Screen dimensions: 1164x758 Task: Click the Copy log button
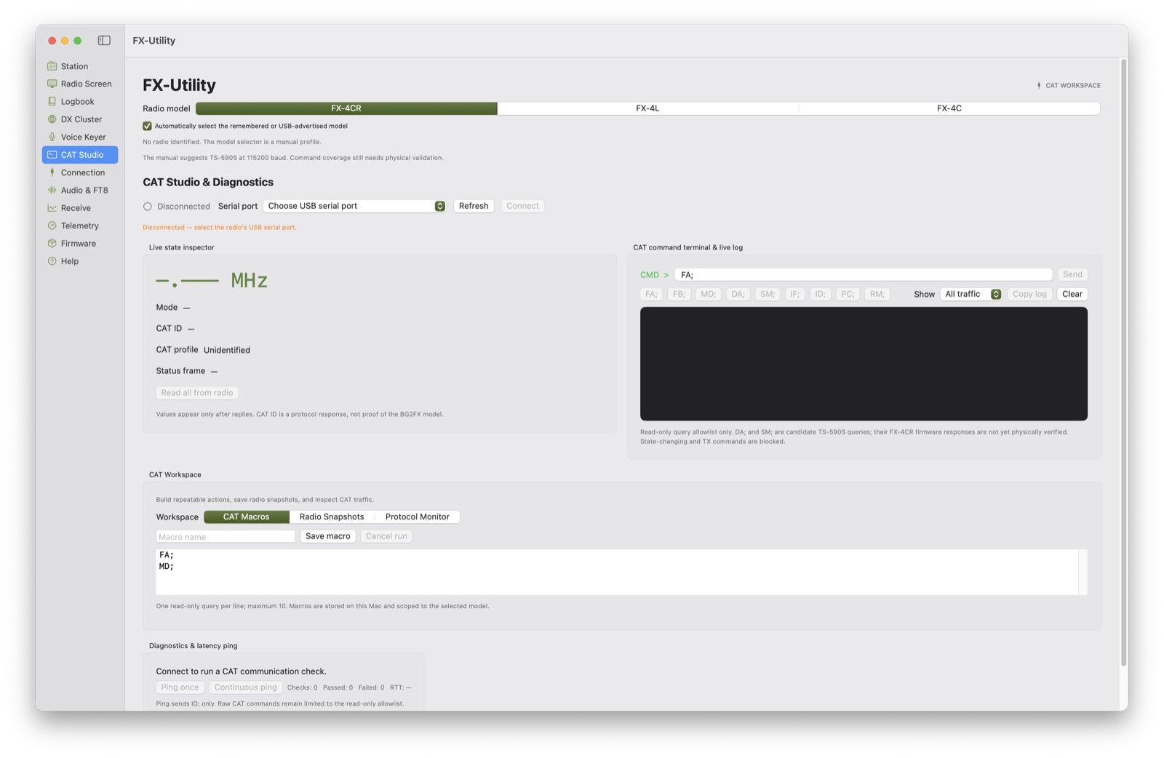click(1029, 294)
